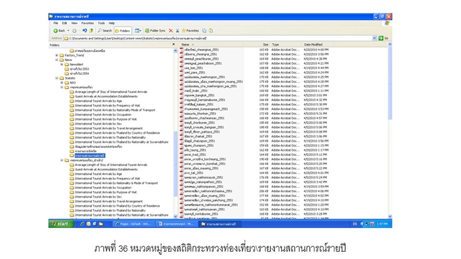Image resolution: width=461 pixels, height=259 pixels.
Task: Open the Tools menu
Action: [x=101, y=23]
